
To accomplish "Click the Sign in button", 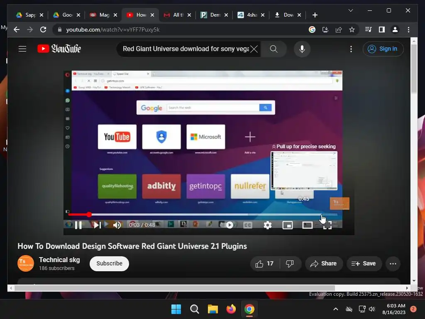I will pos(383,49).
